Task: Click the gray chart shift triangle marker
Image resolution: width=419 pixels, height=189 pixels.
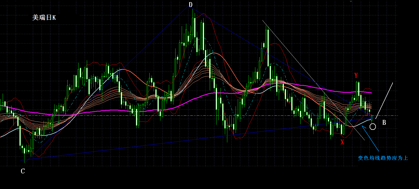Action: [351, 1]
